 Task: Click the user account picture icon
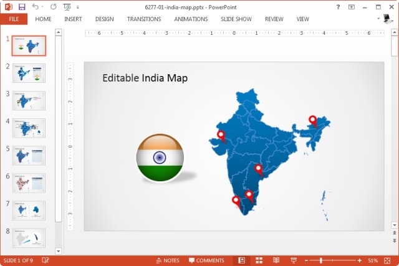point(388,19)
